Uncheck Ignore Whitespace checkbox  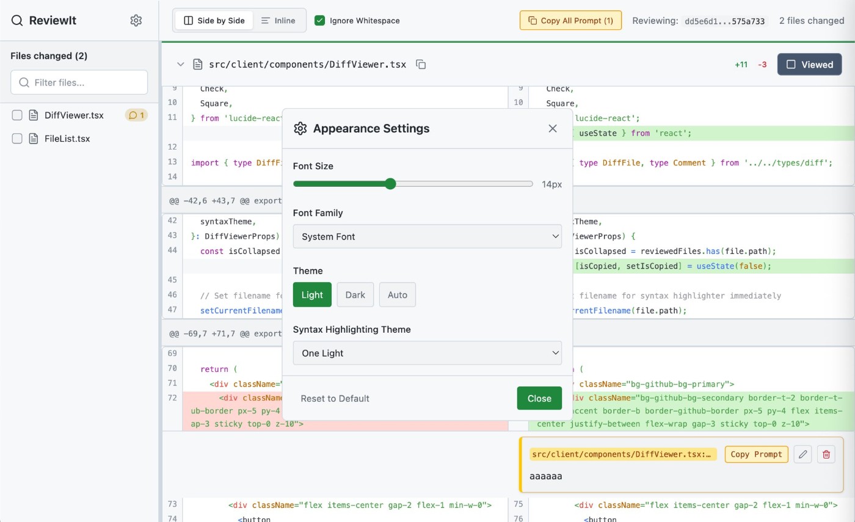(319, 21)
